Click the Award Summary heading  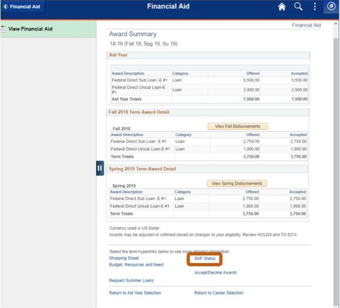(133, 34)
